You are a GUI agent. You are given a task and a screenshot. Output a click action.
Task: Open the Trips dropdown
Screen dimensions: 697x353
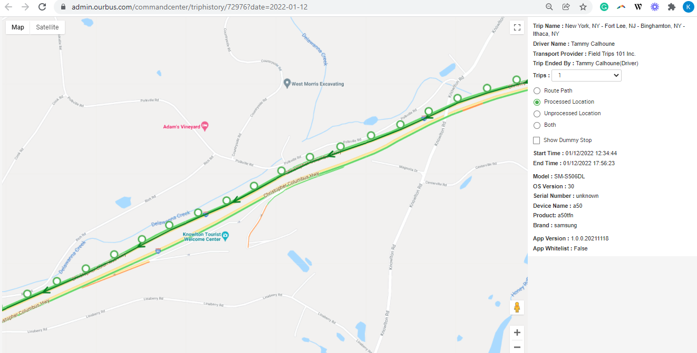586,76
